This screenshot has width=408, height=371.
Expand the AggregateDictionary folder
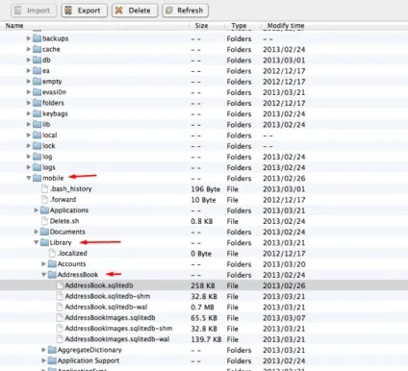(x=43, y=350)
